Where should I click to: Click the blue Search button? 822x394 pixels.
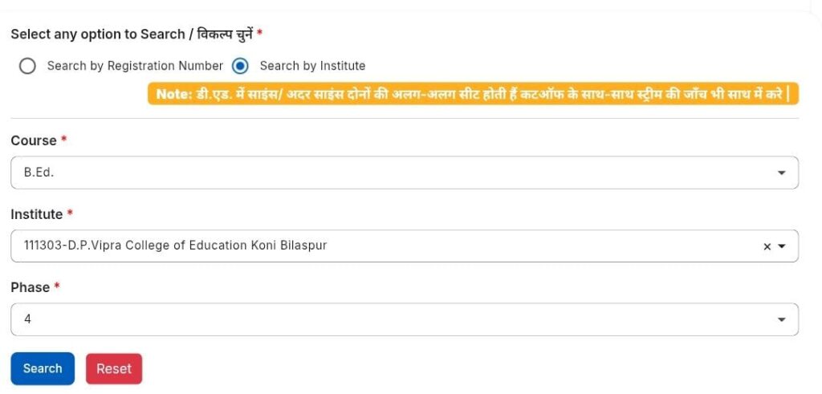[x=43, y=368]
